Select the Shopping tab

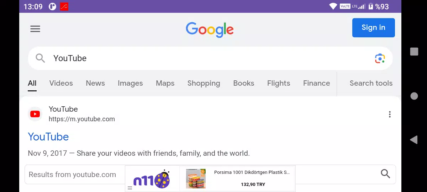click(204, 83)
